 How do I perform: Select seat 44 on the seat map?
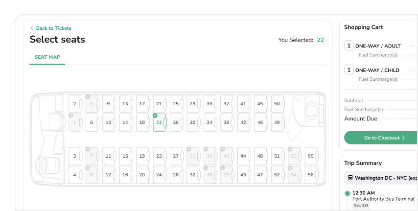tap(243, 156)
